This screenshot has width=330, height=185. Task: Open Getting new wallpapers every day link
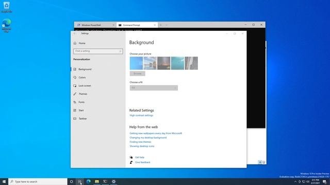(156, 133)
